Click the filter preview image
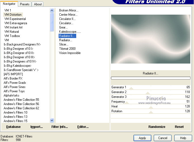This screenshot has width=194, height=142. tap(151, 39)
